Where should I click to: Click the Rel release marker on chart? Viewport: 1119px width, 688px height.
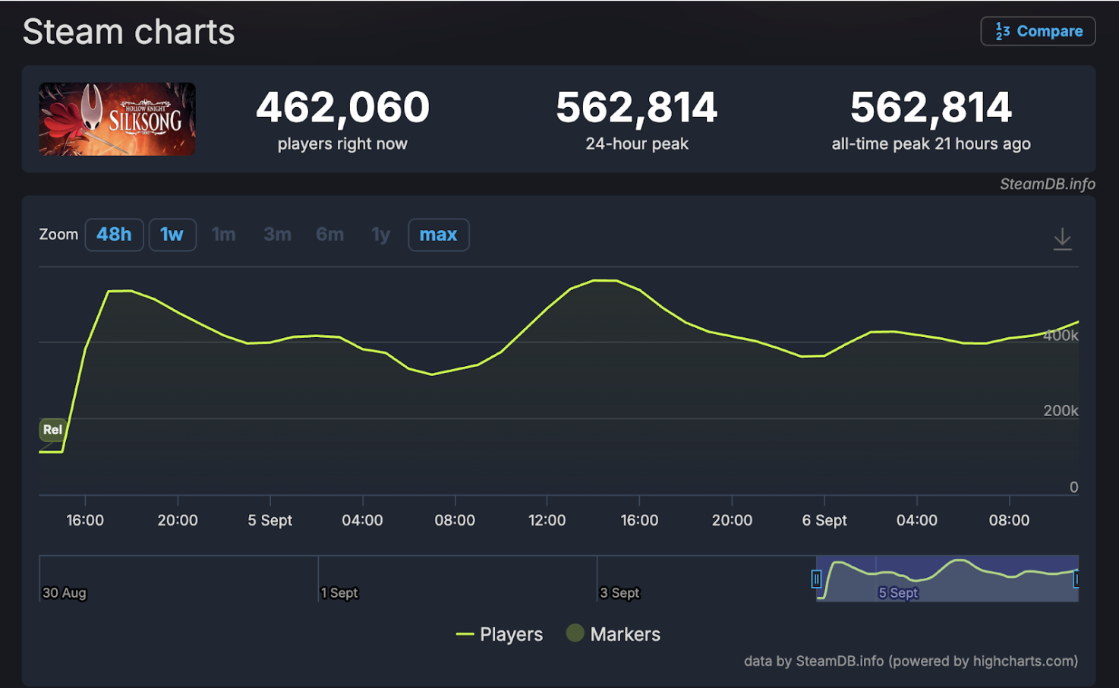(52, 430)
